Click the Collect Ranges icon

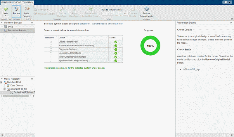[x=27, y=9]
